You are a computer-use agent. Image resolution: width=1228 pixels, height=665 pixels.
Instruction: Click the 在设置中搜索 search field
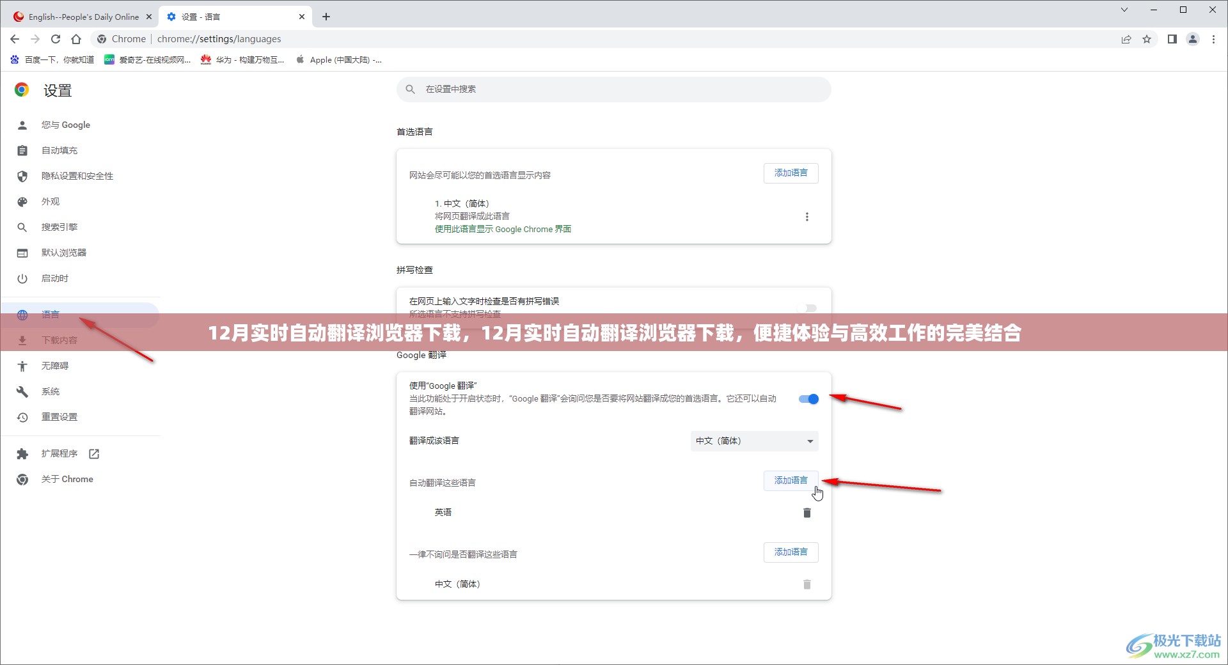(614, 90)
